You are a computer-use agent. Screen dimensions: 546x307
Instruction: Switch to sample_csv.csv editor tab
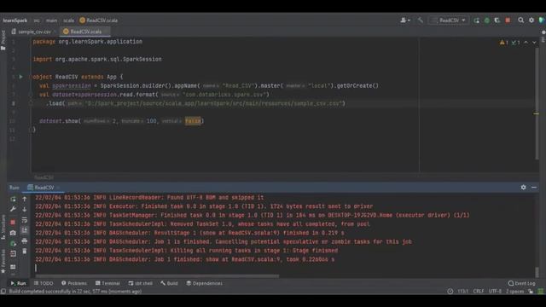point(34,32)
